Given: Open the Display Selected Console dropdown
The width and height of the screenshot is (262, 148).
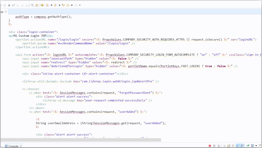Looking at the screenshot, I should point(256,146).
